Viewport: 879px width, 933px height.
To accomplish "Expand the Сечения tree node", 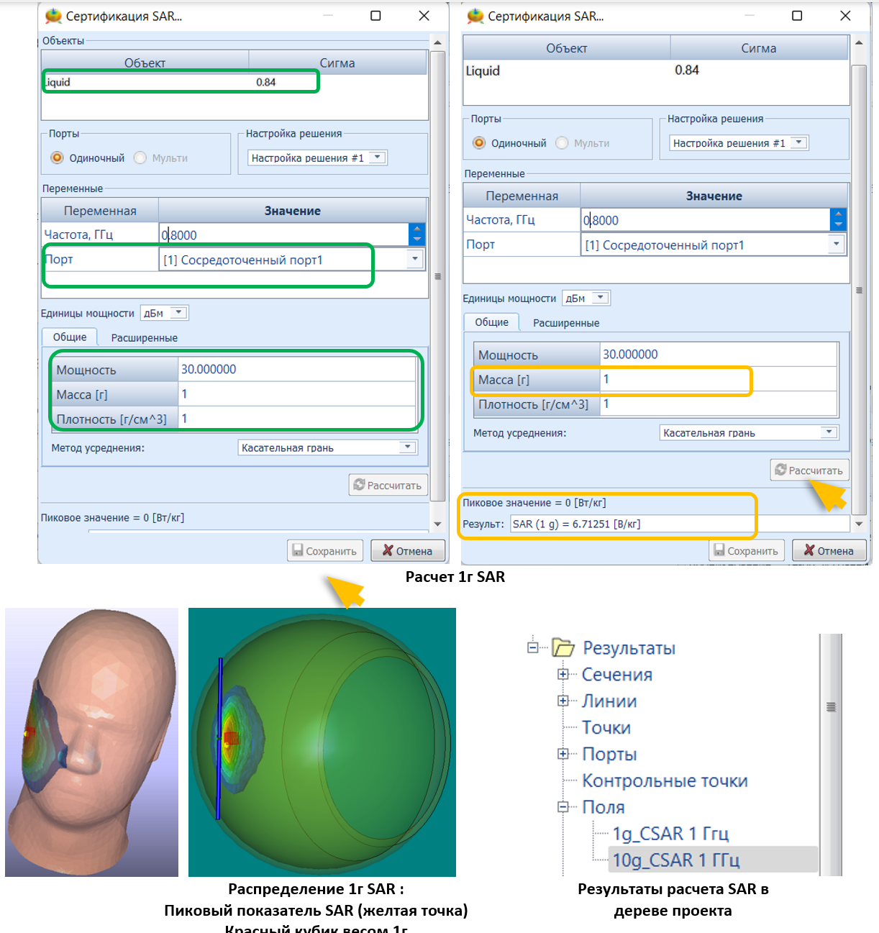I will point(563,674).
